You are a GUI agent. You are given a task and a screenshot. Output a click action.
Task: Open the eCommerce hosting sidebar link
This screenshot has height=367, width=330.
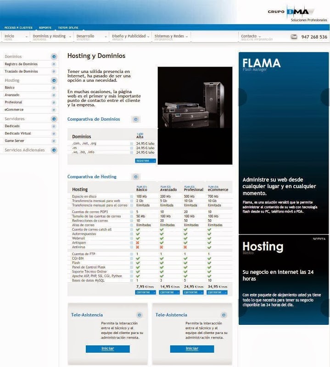point(14,110)
